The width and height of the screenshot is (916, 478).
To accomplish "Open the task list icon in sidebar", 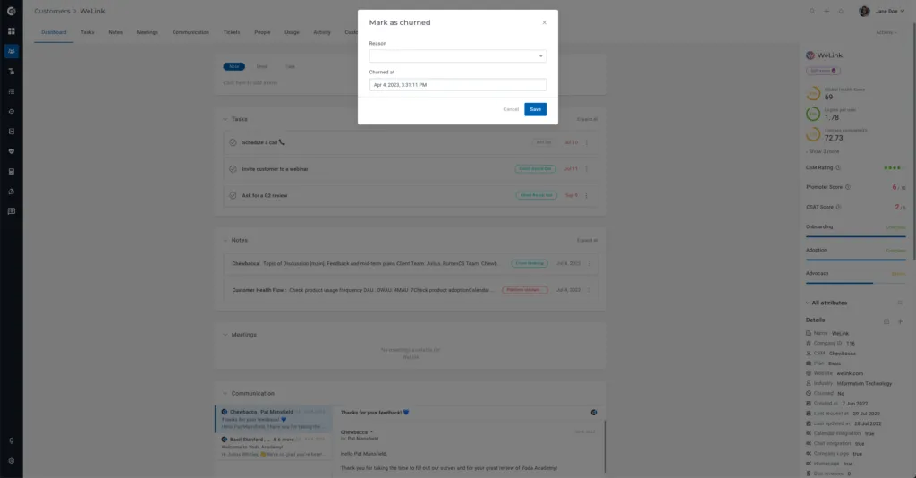I will (11, 91).
